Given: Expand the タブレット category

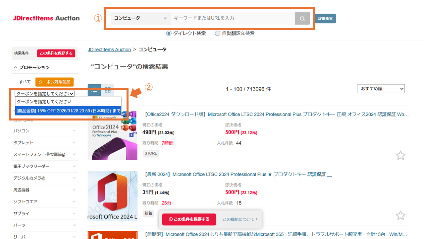Looking at the screenshot, I should coord(74,143).
